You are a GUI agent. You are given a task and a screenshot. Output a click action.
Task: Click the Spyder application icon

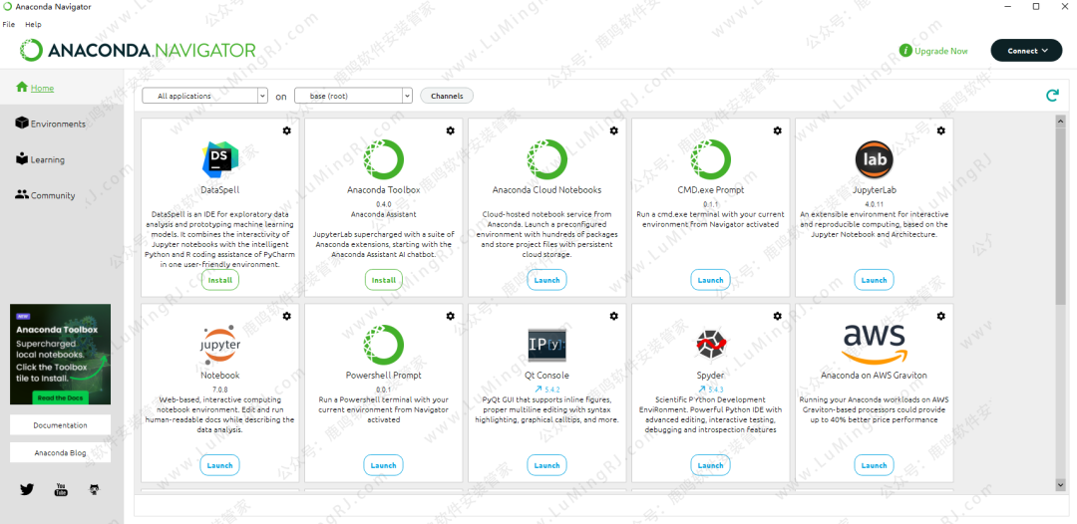click(x=710, y=345)
